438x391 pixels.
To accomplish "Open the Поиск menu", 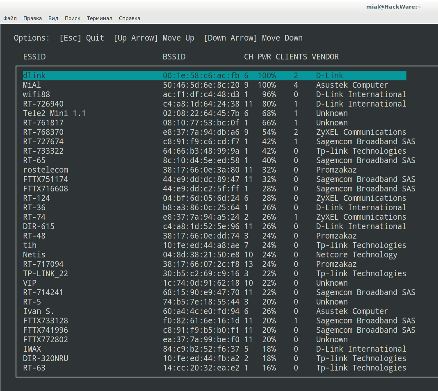I will (73, 18).
